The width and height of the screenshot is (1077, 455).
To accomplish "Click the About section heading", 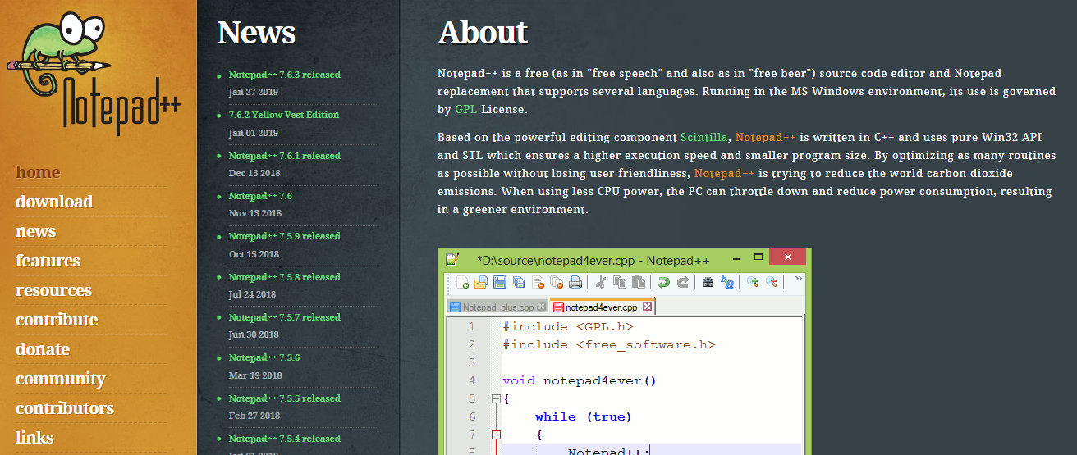I will point(483,33).
